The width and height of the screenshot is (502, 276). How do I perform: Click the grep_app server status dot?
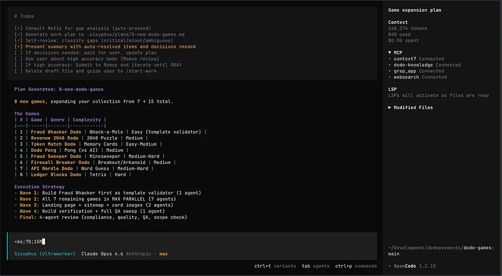click(x=390, y=71)
